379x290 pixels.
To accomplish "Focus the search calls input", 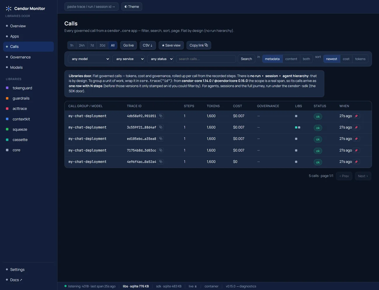I will [x=206, y=59].
